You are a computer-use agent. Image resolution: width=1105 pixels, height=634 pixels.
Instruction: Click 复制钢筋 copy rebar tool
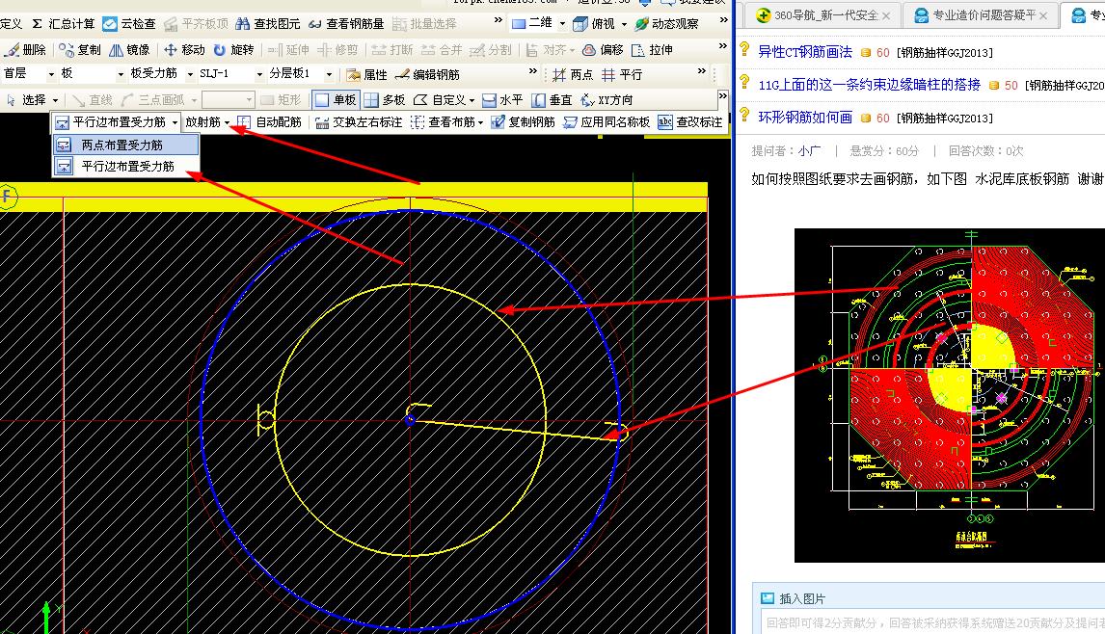(523, 122)
